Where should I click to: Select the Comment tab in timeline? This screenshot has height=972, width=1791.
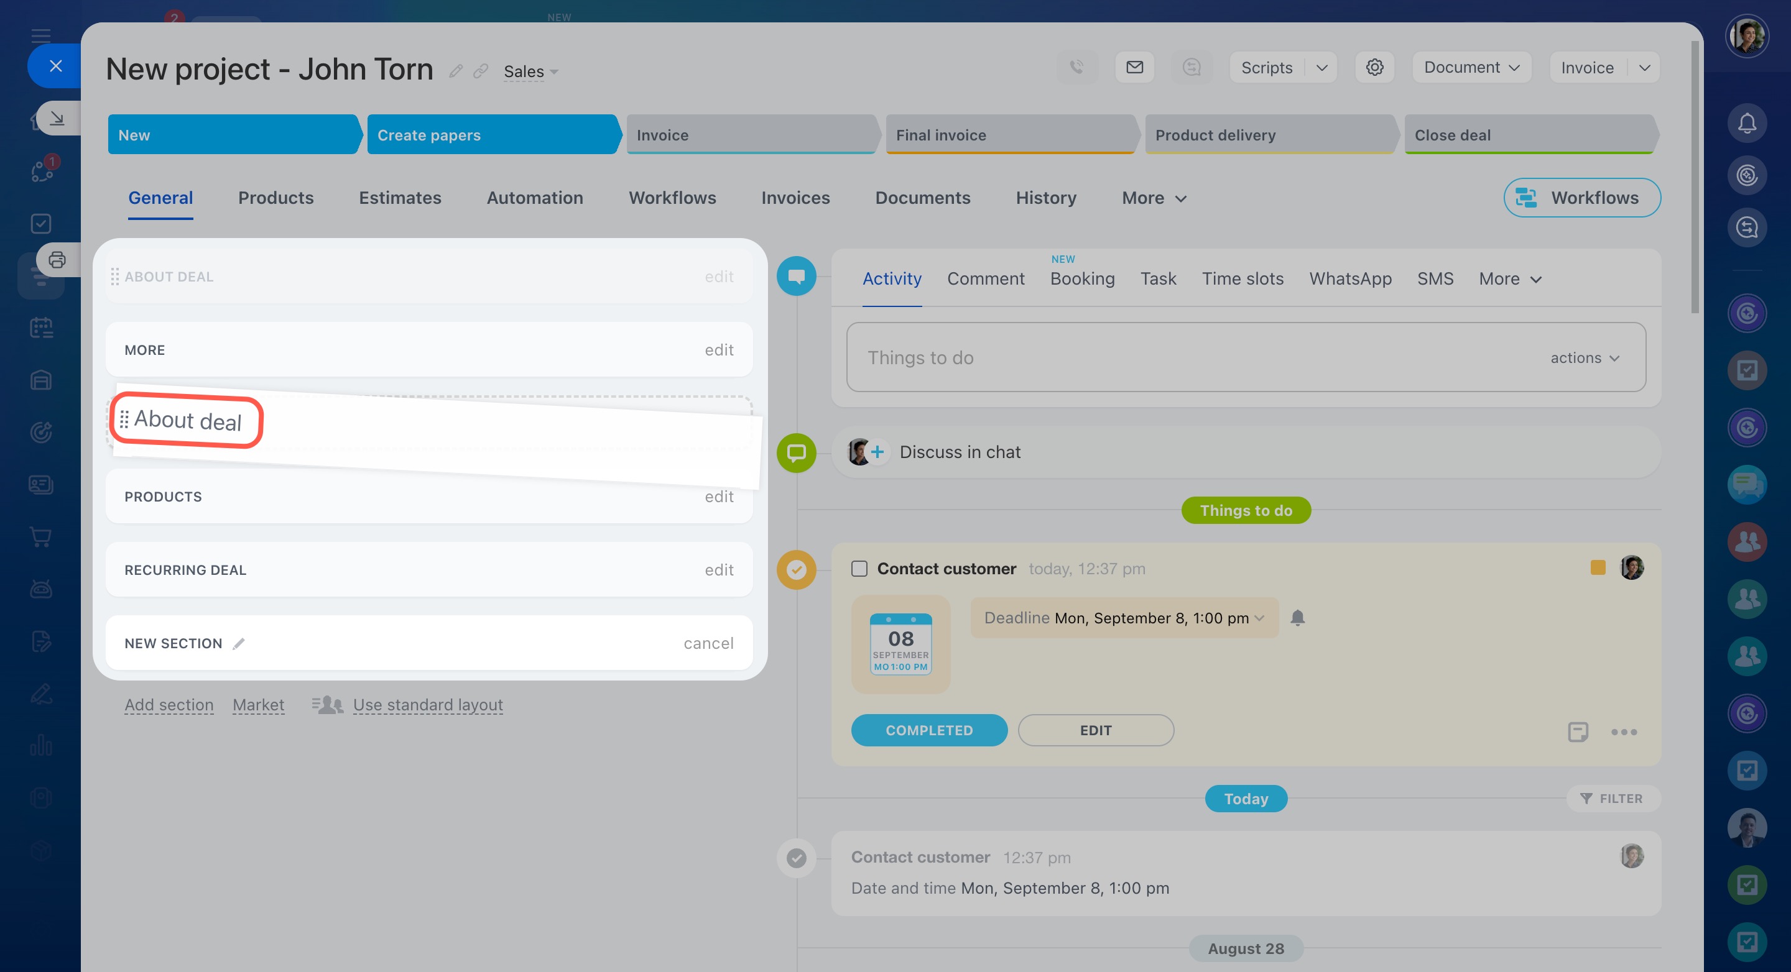pyautogui.click(x=985, y=278)
